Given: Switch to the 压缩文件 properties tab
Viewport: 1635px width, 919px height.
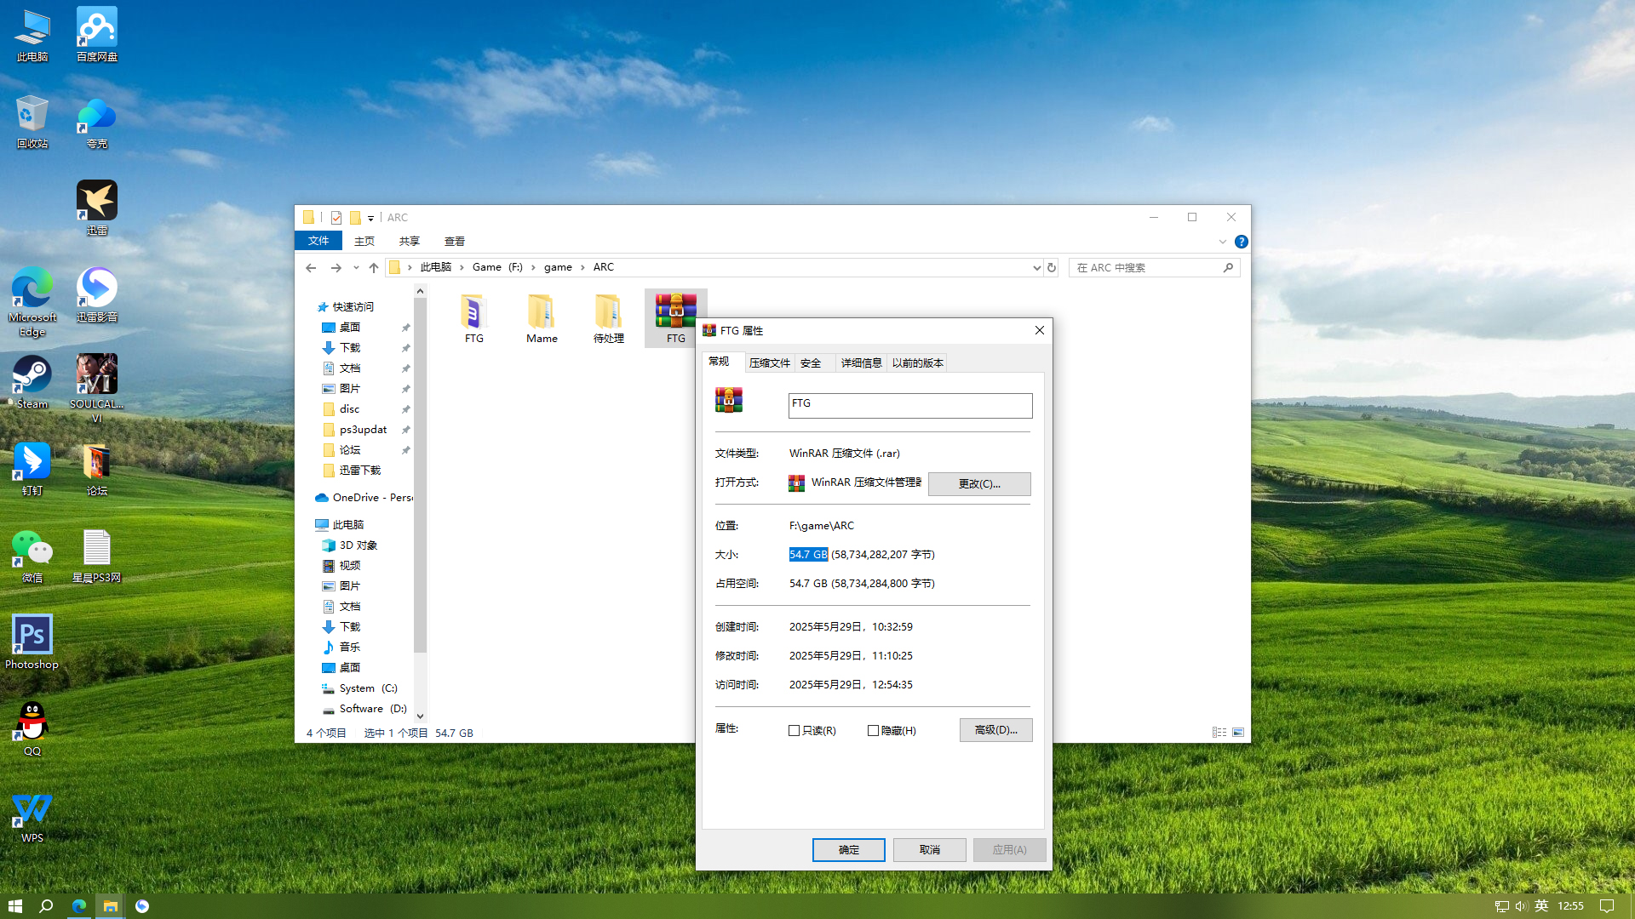Looking at the screenshot, I should [x=770, y=363].
